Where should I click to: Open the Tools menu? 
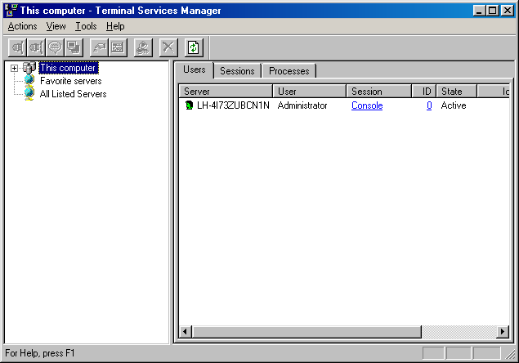pos(86,26)
